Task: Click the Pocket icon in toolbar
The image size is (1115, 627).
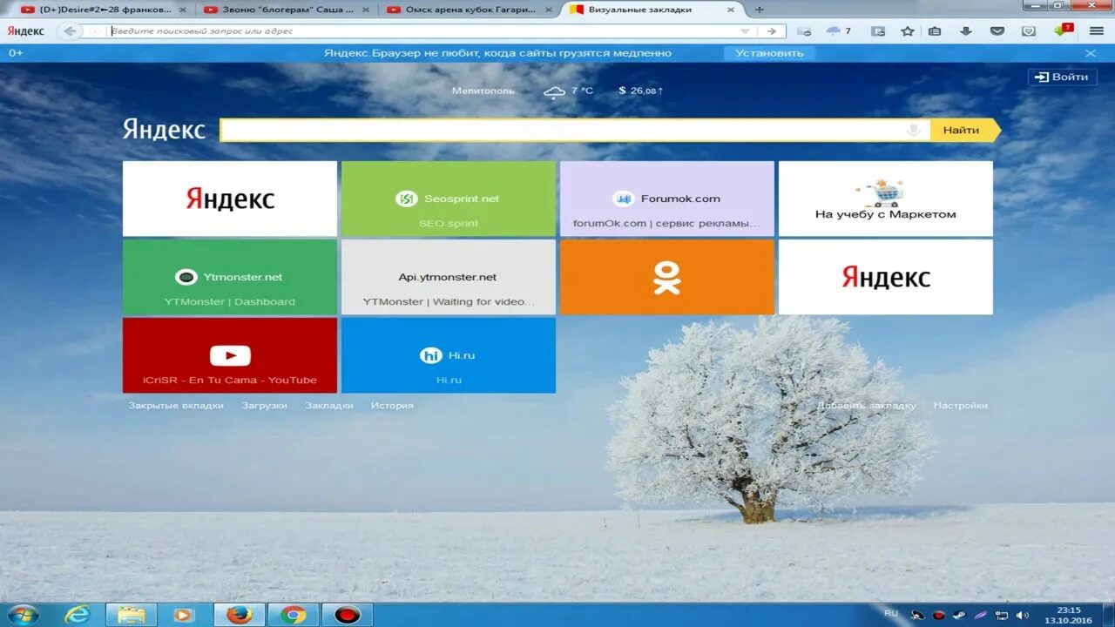Action: click(x=997, y=30)
